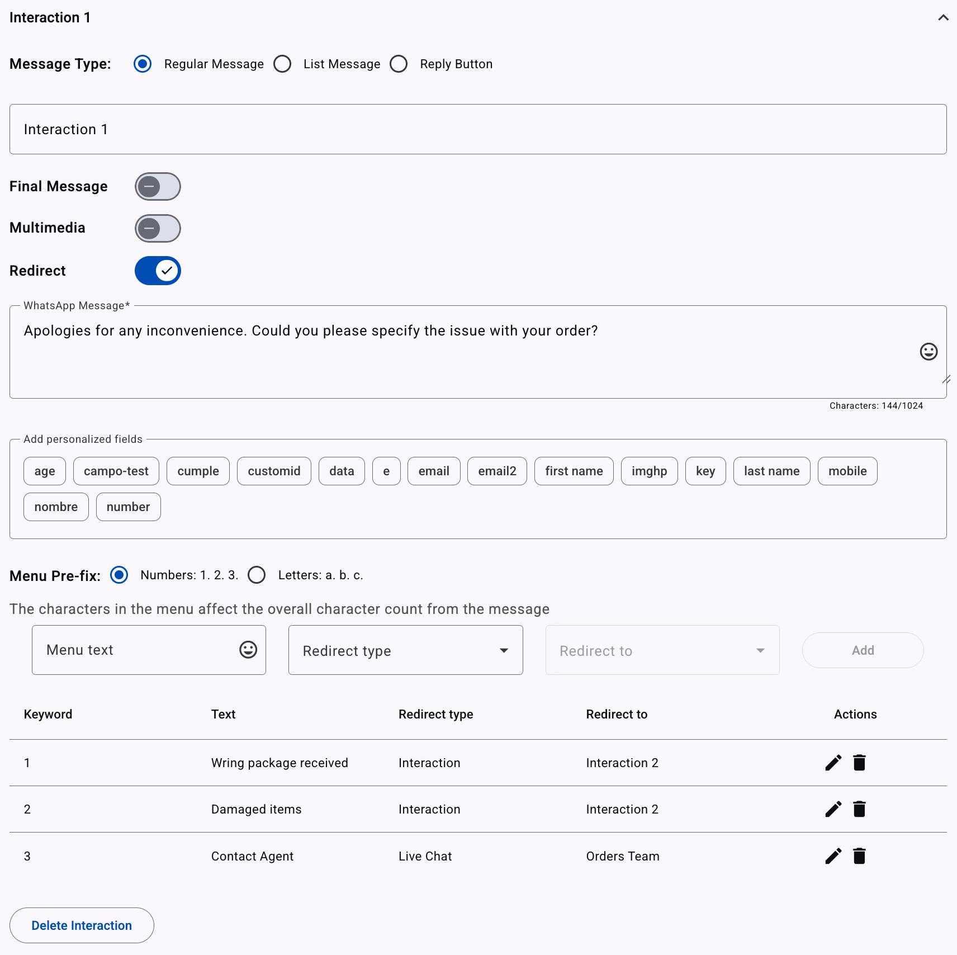Viewport: 957px width, 955px height.
Task: Edit the Interaction 1 name field
Action: coord(478,129)
